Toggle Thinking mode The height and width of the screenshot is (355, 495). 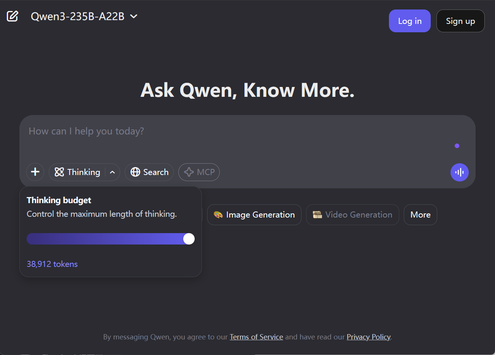click(78, 172)
